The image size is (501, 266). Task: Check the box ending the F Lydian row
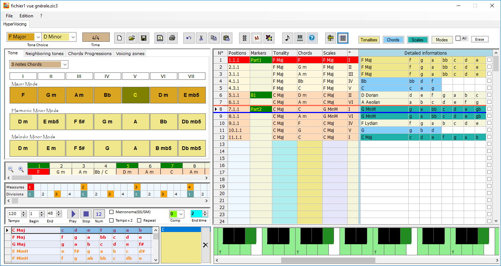[489, 123]
